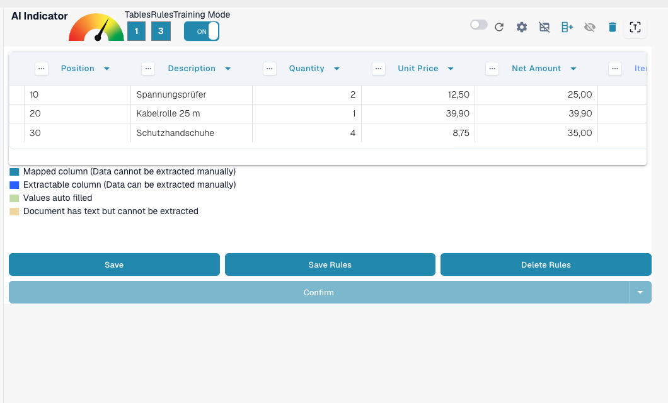The width and height of the screenshot is (668, 403).
Task: Click the text extraction frame icon
Action: tap(635, 28)
